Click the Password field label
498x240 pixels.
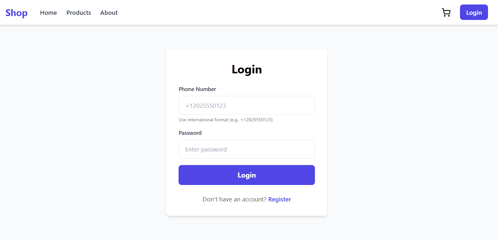(190, 133)
